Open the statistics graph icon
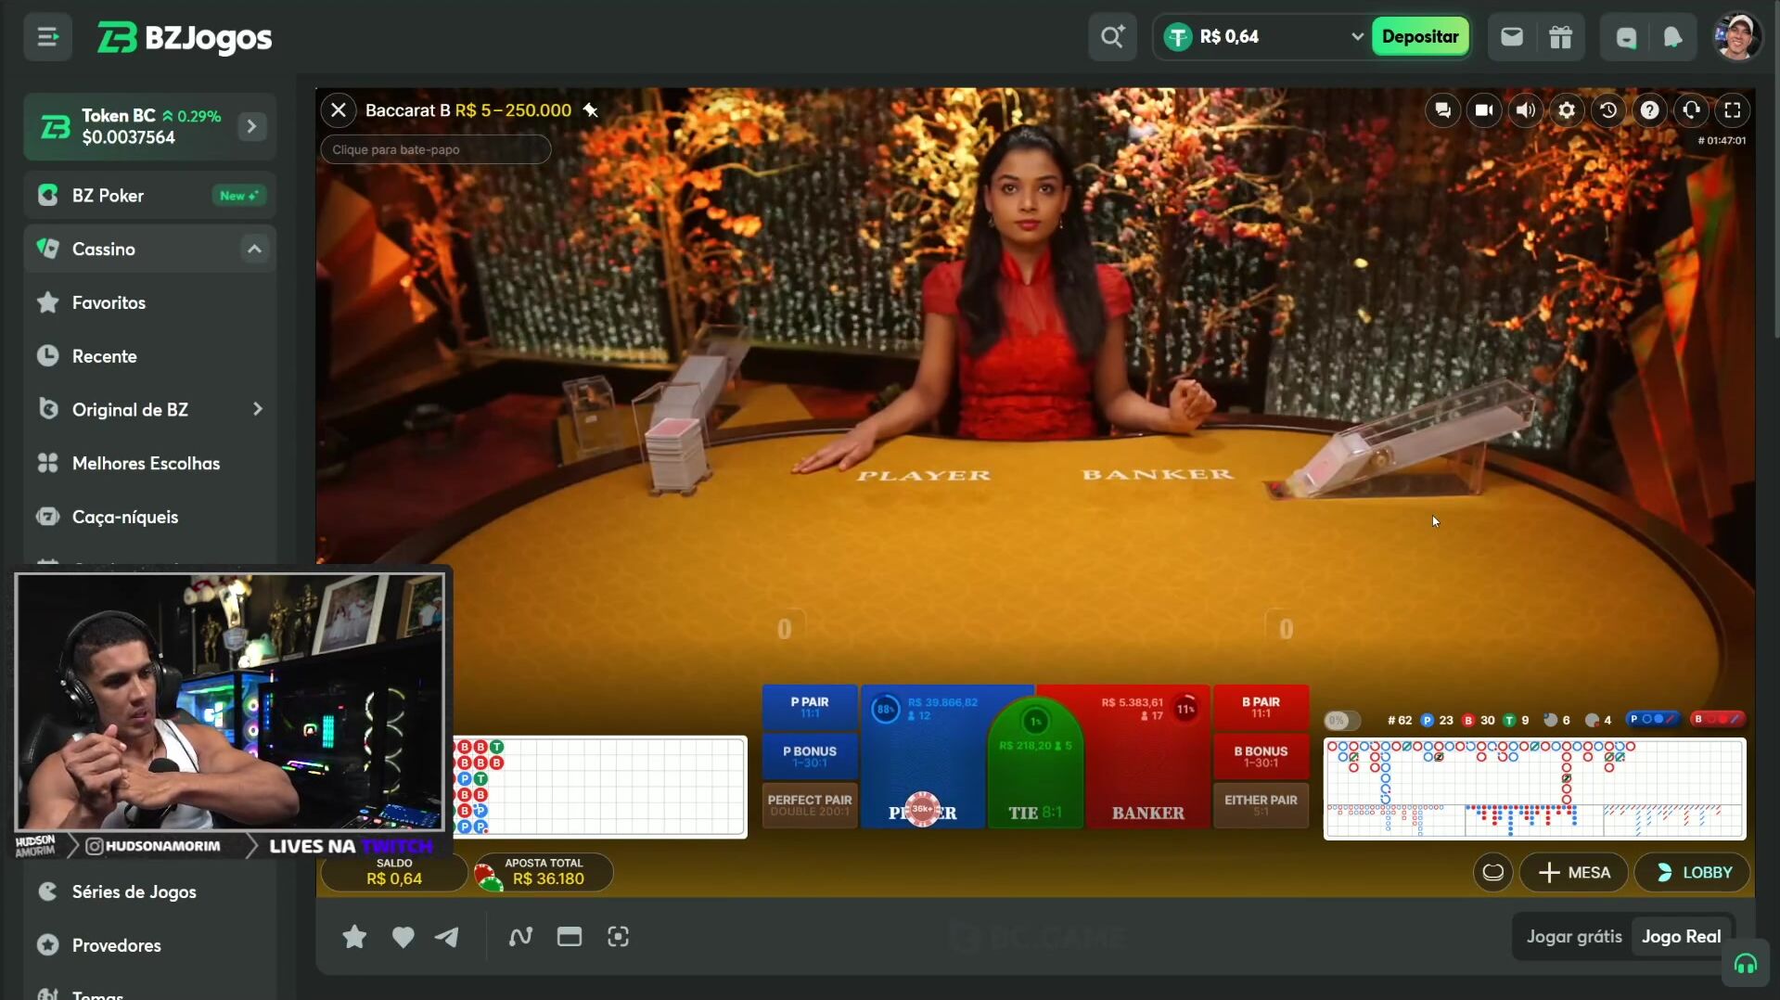1780x1000 pixels. coord(520,937)
